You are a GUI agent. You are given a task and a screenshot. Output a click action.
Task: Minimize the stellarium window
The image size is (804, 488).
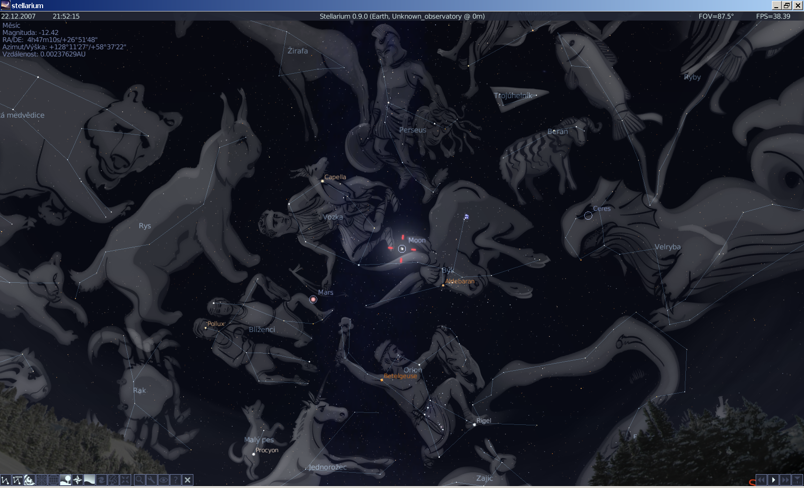click(776, 6)
